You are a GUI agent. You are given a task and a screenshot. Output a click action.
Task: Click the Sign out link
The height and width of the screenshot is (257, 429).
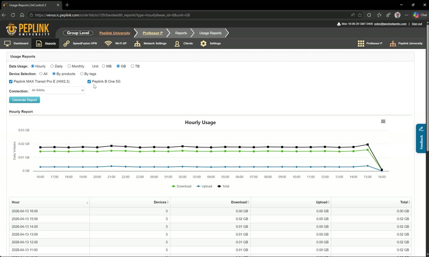pos(417,24)
